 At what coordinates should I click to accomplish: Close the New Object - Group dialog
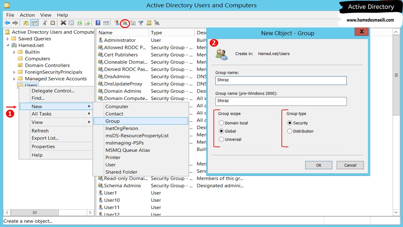(x=362, y=32)
